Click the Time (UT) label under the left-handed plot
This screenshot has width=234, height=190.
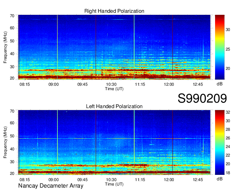click(x=114, y=184)
